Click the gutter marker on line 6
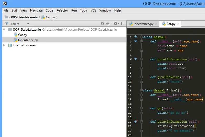205x137 pixels. (x=136, y=59)
